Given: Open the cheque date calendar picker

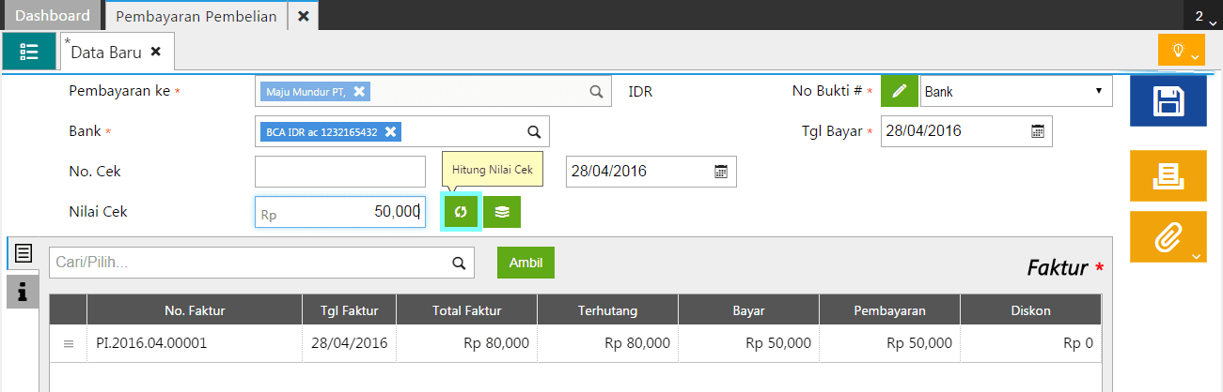Looking at the screenshot, I should 721,172.
